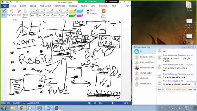Open the Customize Quick Access Toolbar dropdown
Image resolution: width=197 pixels, height=111 pixels.
(20, 2)
